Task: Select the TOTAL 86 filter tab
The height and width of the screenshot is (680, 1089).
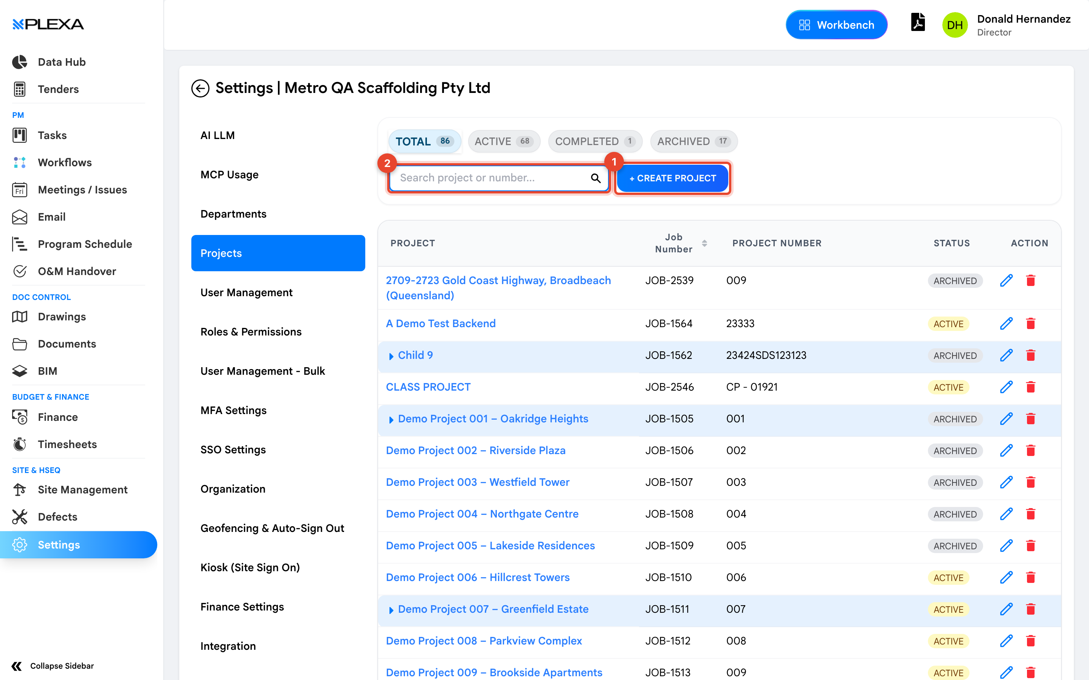Action: coord(424,141)
